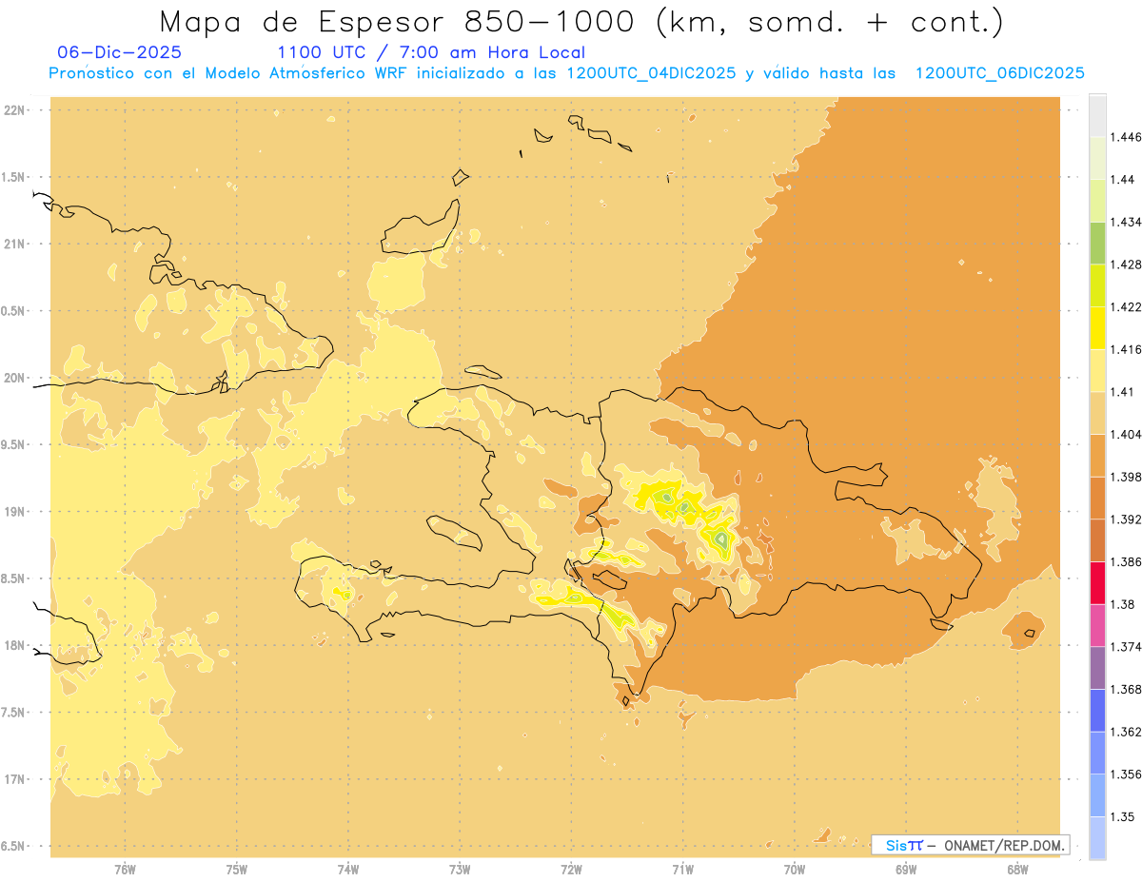This screenshot has width=1142, height=882.
Task: Click the '19N' latitude label
Action: tap(15, 511)
